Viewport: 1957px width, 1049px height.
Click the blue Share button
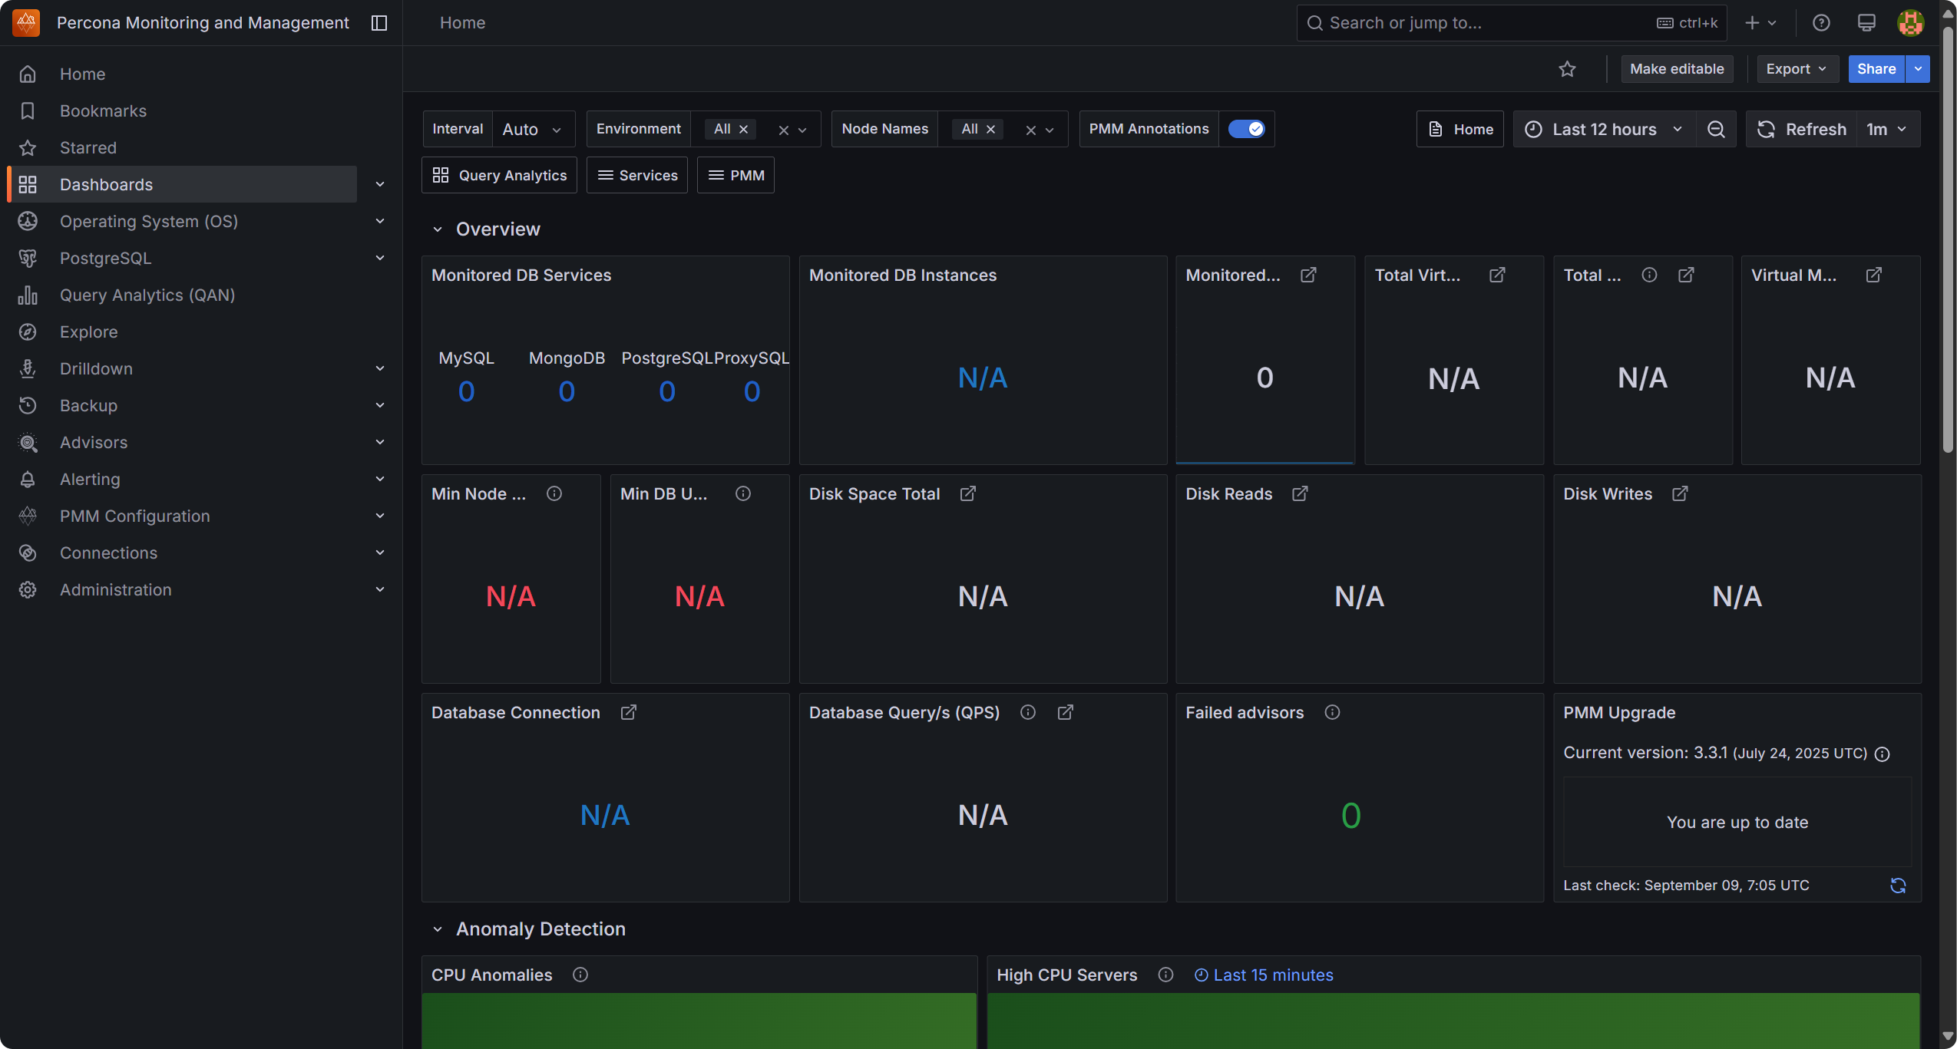pyautogui.click(x=1876, y=69)
